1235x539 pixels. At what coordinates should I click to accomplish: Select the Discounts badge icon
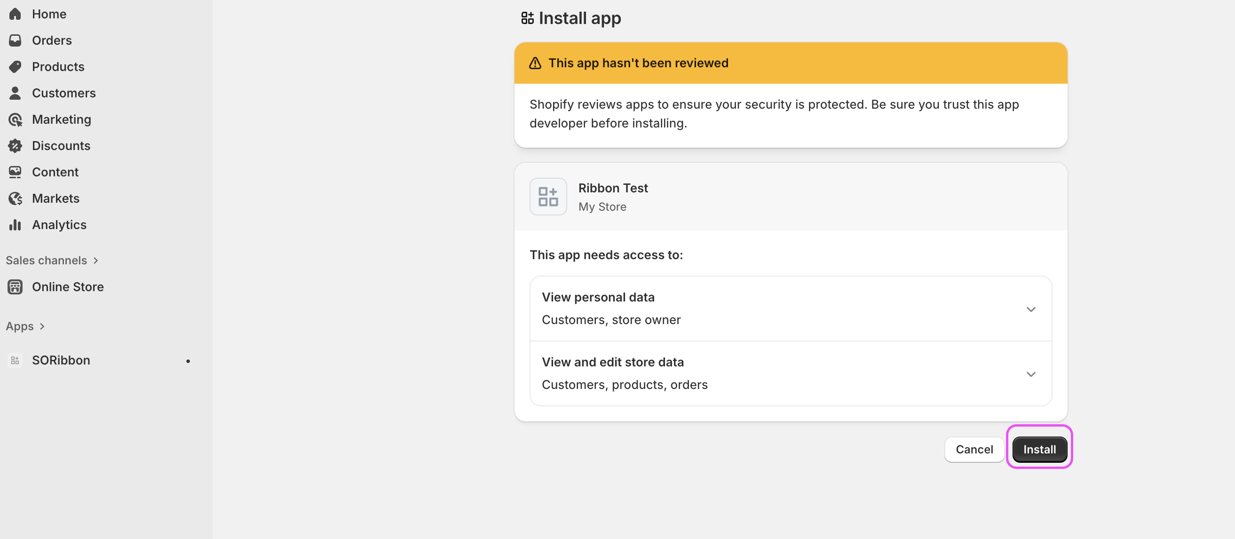16,146
